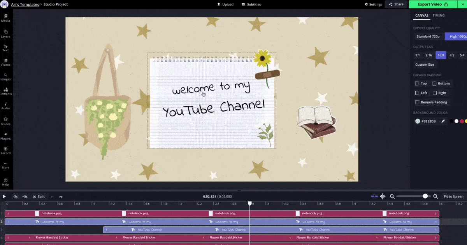The image size is (467, 245).
Task: Select High 1080p export quality
Action: click(456, 37)
